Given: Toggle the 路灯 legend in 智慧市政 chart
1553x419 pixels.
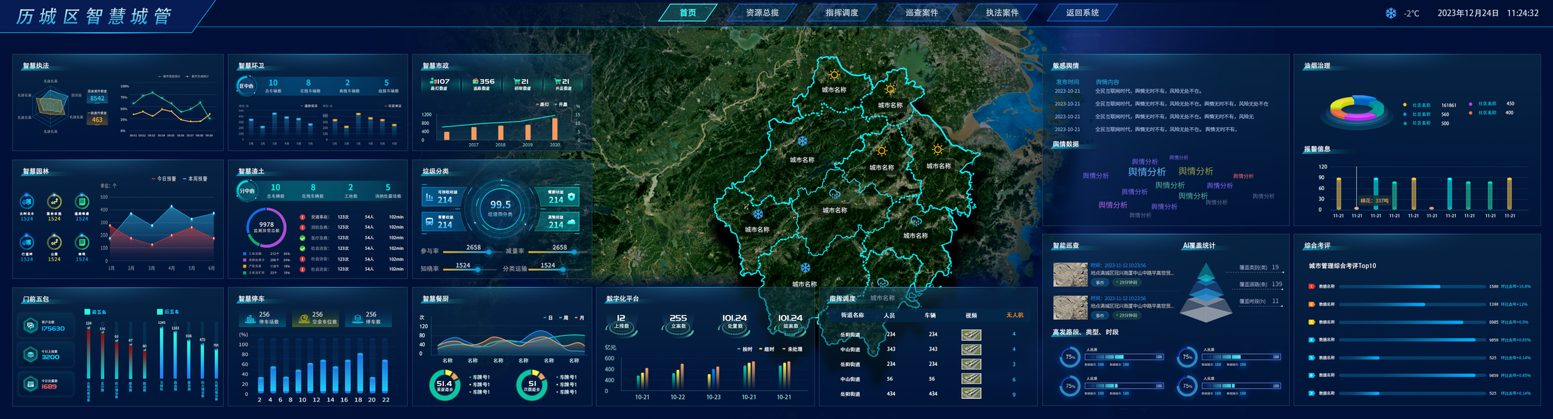Looking at the screenshot, I should coord(542,105).
